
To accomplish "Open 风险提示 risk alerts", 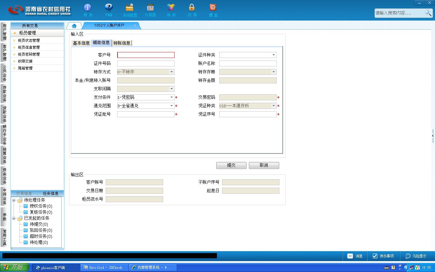I will (x=416, y=256).
